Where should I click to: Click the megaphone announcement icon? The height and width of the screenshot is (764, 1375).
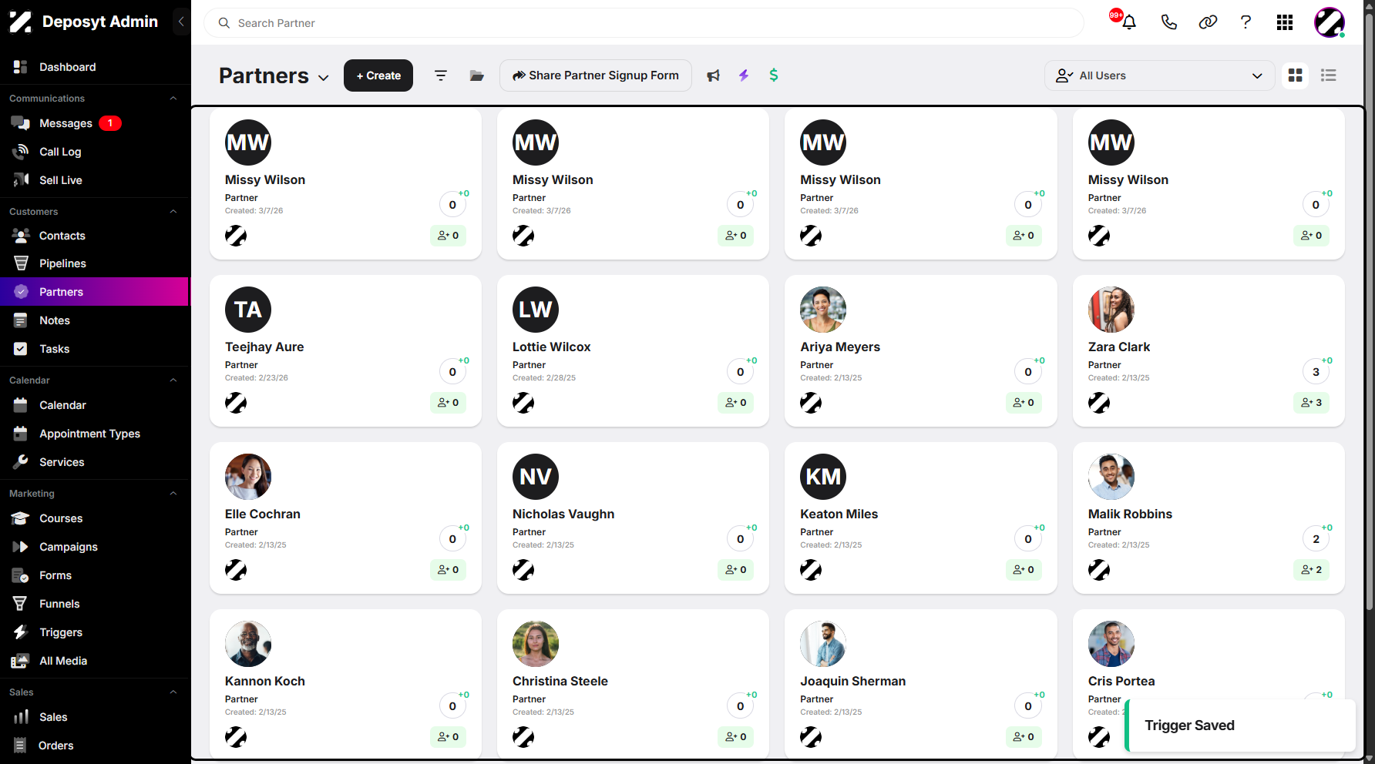click(714, 75)
